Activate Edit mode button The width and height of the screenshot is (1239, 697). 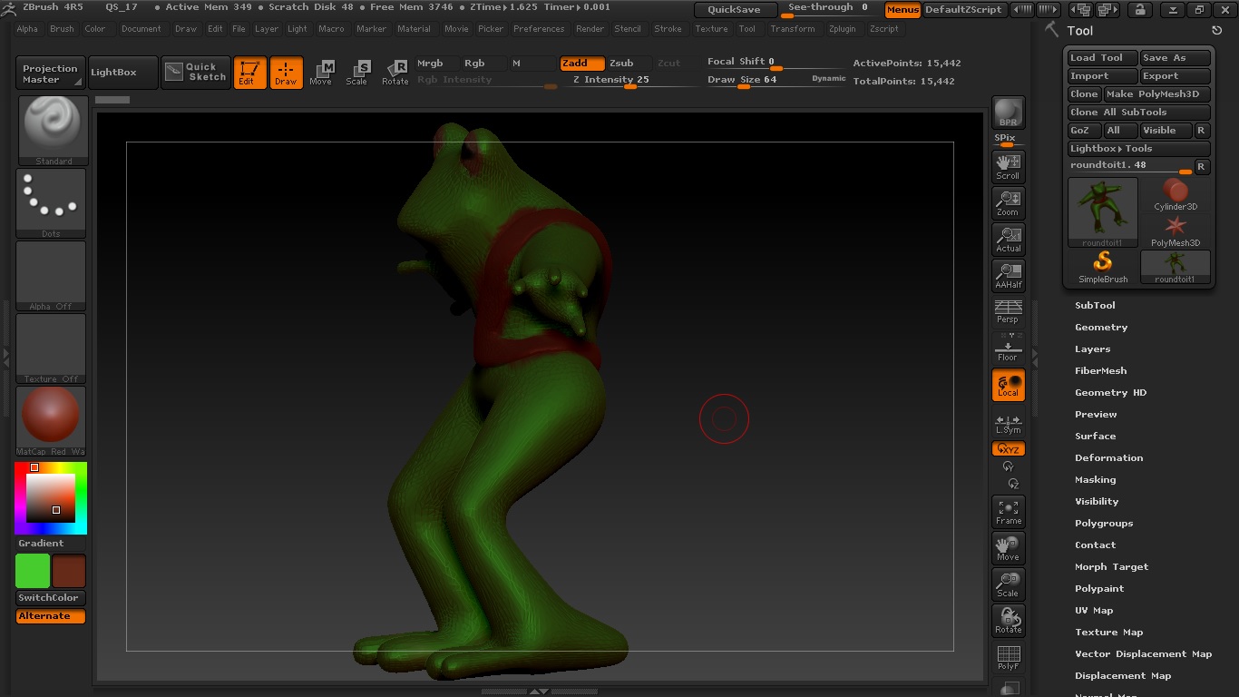click(249, 73)
